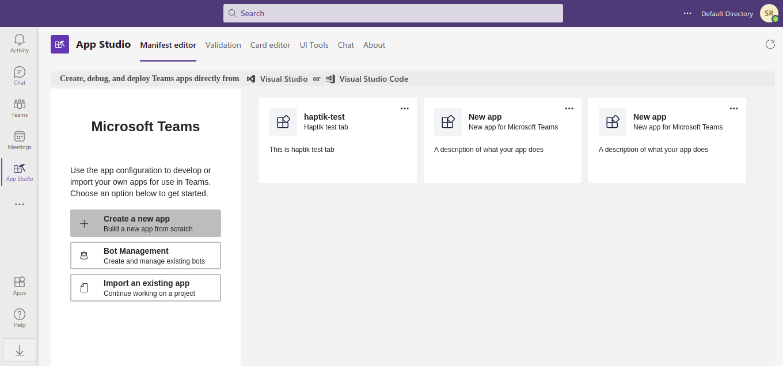
Task: Open the Apps store icon in the sidebar
Action: (20, 281)
